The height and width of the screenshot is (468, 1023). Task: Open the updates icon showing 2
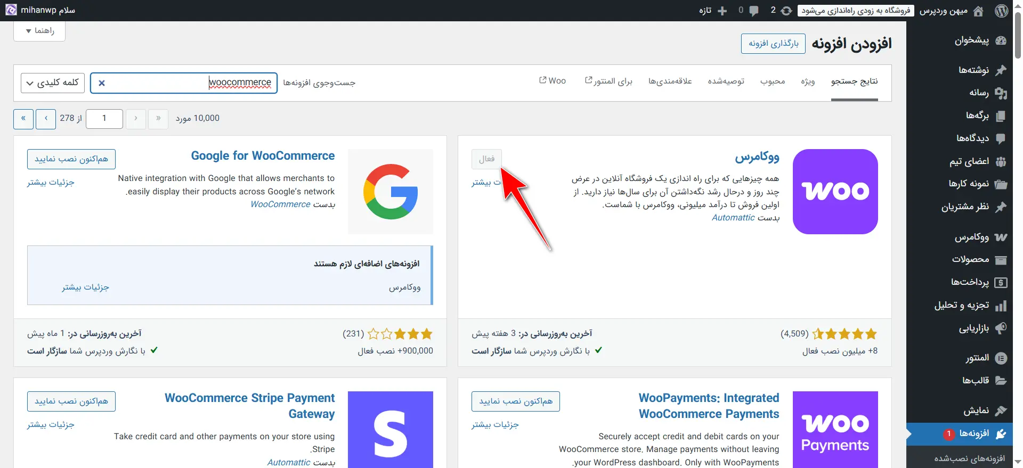(x=786, y=11)
